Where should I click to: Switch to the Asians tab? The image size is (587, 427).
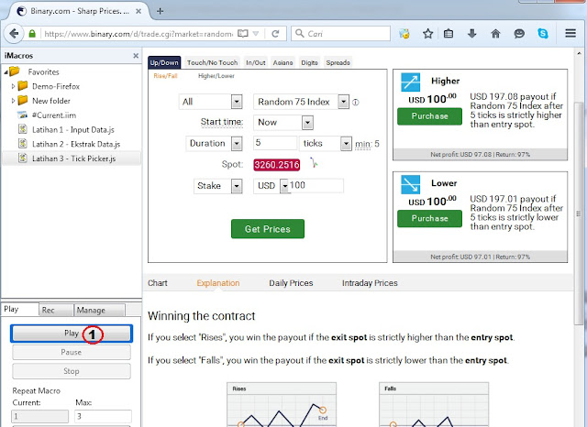tap(282, 62)
